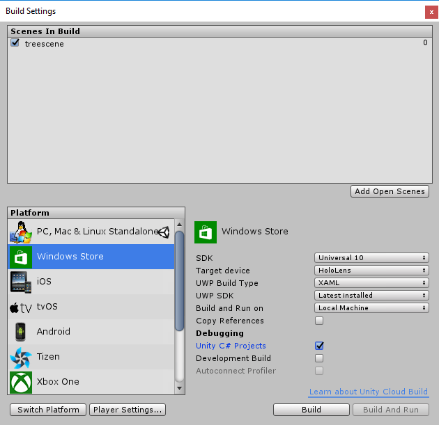Open the Target device dropdown showing HoloLens
This screenshot has width=439, height=425.
click(x=371, y=270)
